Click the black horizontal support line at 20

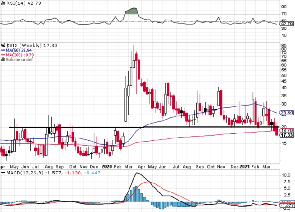[144, 127]
